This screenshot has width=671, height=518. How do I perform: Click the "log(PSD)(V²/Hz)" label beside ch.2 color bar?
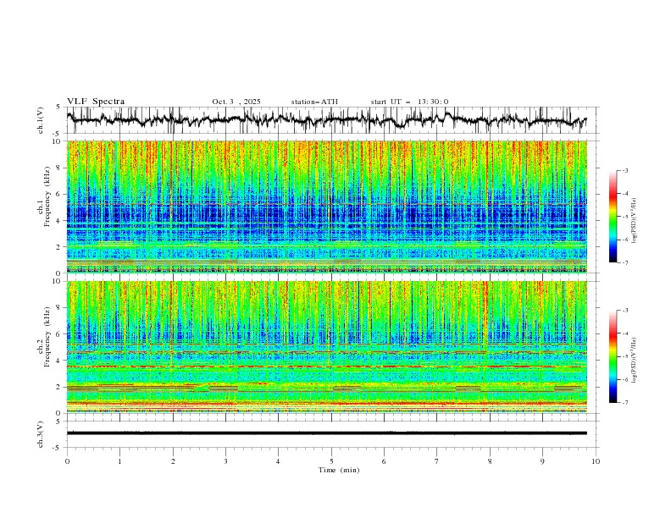pos(635,361)
